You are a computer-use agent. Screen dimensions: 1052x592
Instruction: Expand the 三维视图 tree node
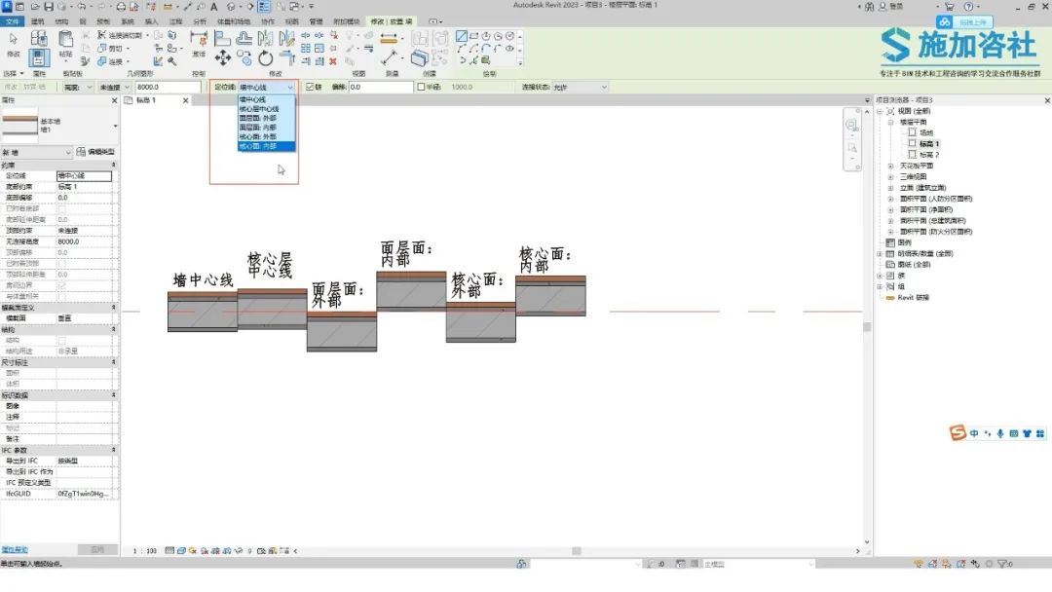point(891,177)
